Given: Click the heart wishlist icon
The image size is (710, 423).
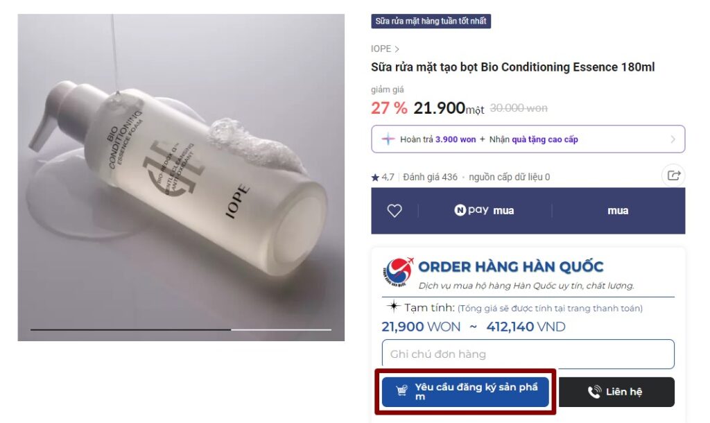Looking at the screenshot, I should tap(395, 211).
